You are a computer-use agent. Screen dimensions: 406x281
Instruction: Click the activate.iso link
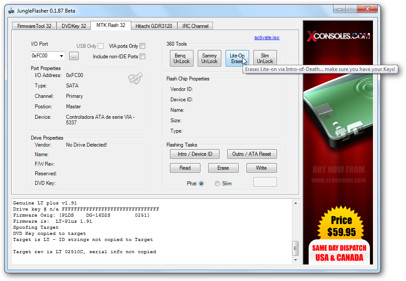click(x=267, y=37)
